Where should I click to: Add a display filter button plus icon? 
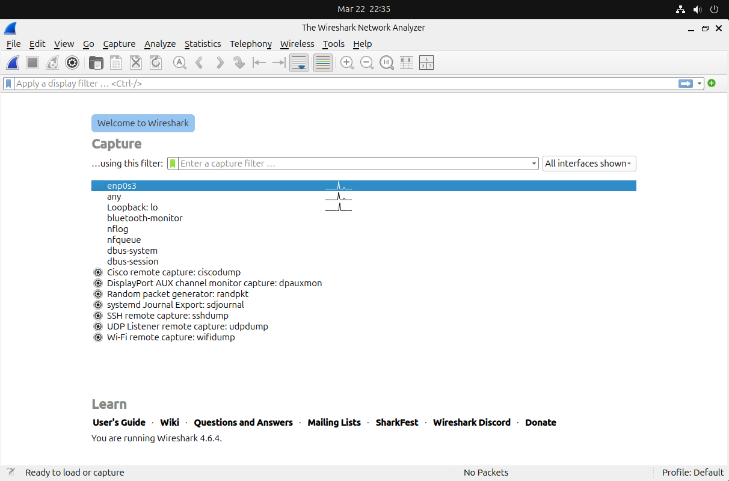[x=712, y=83]
